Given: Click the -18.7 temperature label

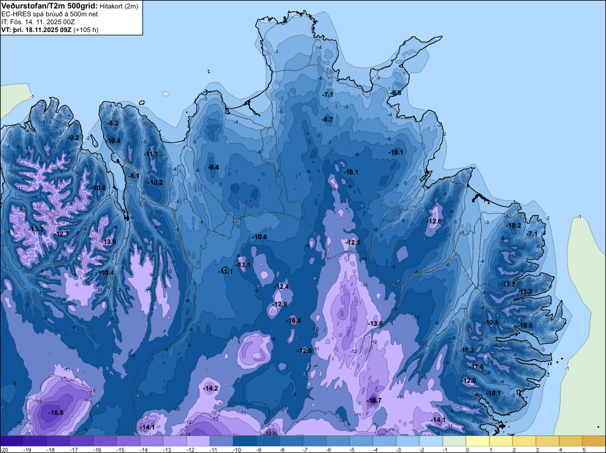Looking at the screenshot, I should (x=374, y=401).
